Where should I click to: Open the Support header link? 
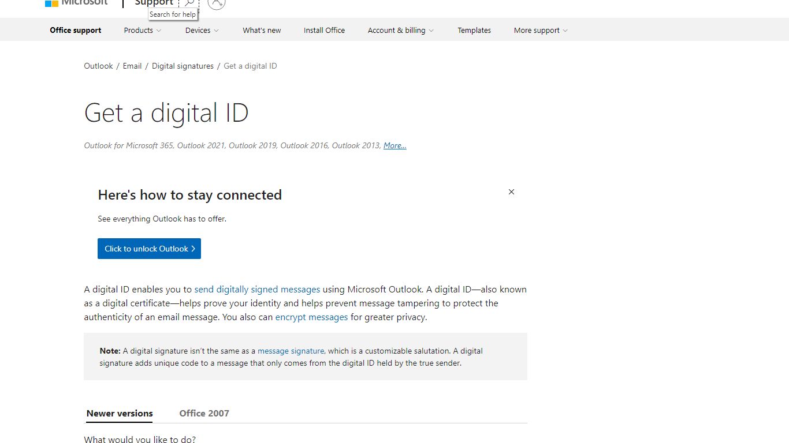(x=154, y=3)
